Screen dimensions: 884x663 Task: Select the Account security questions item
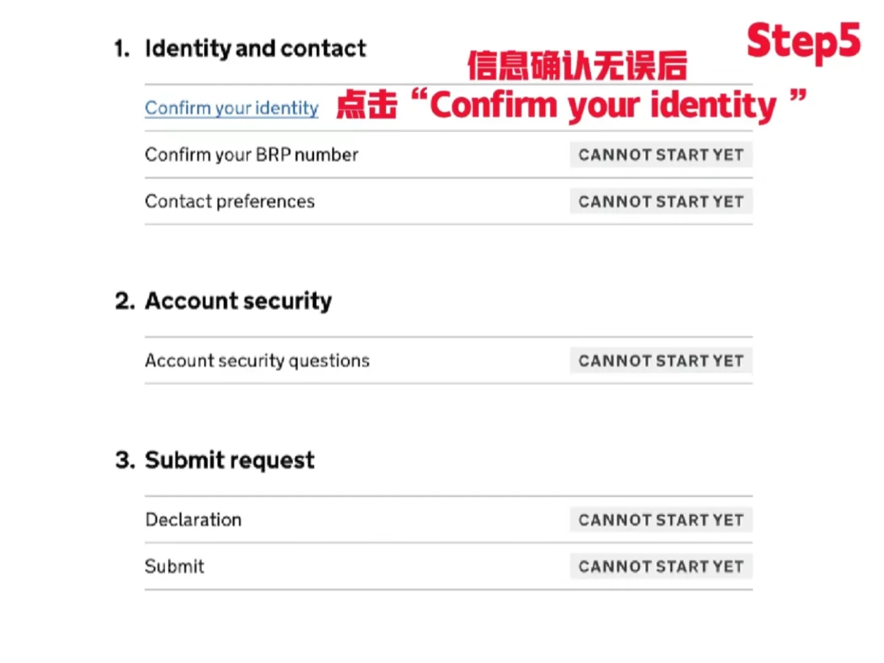point(257,360)
